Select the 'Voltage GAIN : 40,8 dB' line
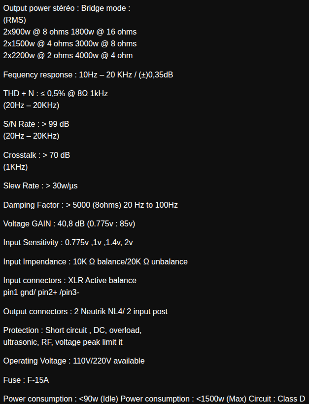This screenshot has height=404, width=309. [69, 223]
